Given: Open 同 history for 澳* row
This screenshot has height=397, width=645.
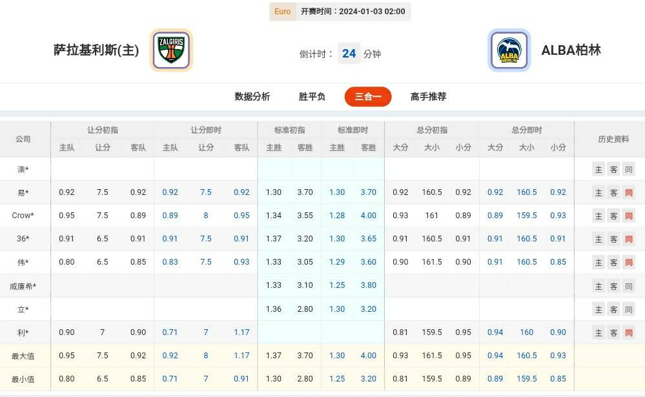Looking at the screenshot, I should coord(629,170).
